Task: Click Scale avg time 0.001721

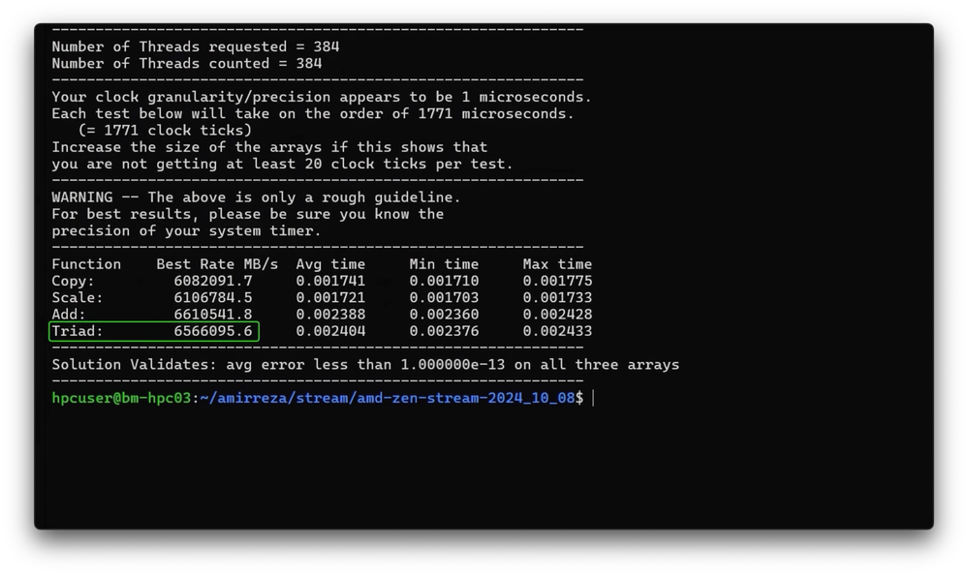Action: (330, 297)
